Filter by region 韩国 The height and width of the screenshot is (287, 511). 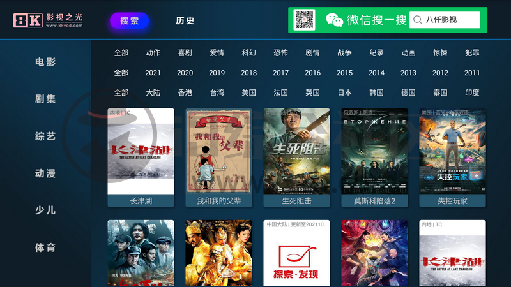(x=376, y=92)
